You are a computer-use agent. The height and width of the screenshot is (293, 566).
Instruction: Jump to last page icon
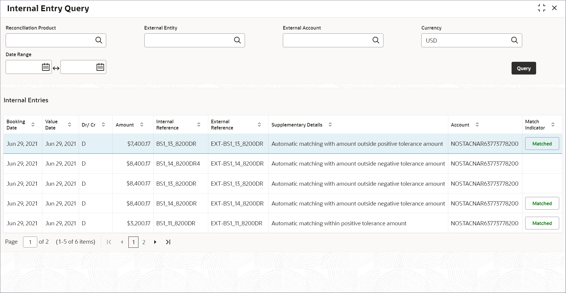(x=168, y=242)
